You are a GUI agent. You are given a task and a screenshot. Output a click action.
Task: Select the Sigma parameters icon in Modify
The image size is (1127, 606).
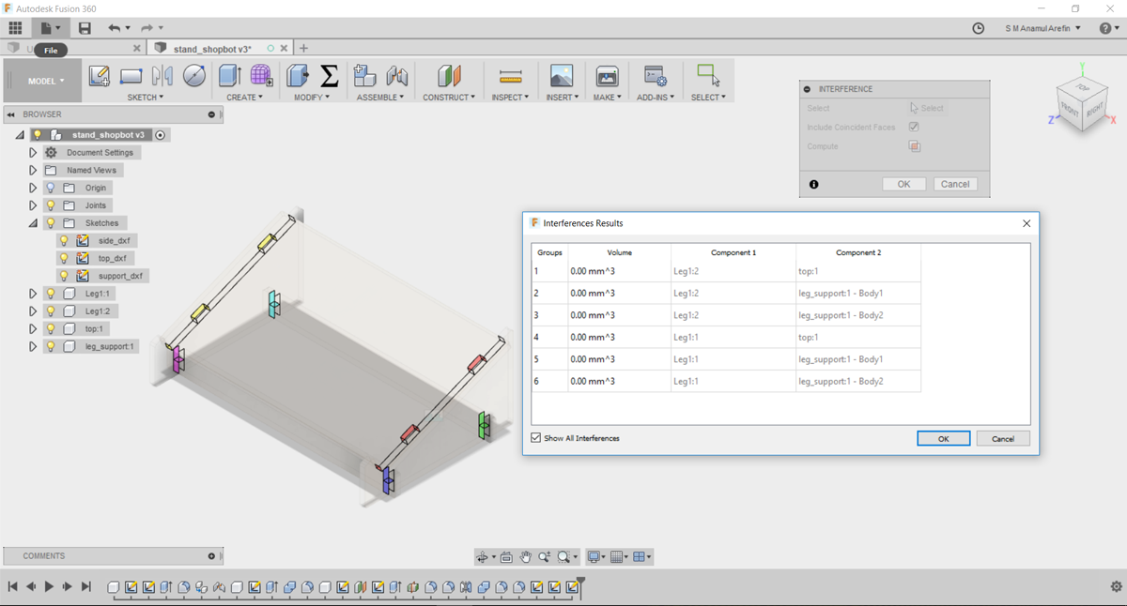coord(329,76)
